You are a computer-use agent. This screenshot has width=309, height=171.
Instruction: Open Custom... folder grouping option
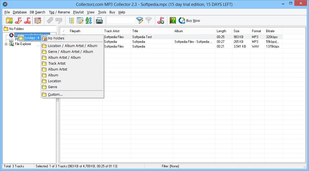pos(72,95)
